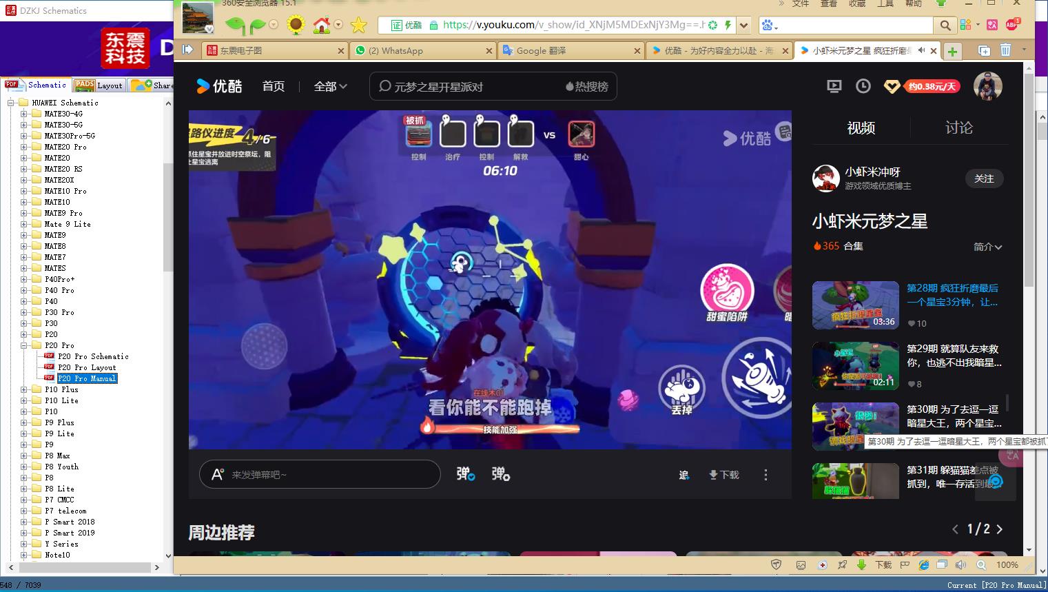
Task: Play episode 28 video thumbnail
Action: pyautogui.click(x=855, y=305)
